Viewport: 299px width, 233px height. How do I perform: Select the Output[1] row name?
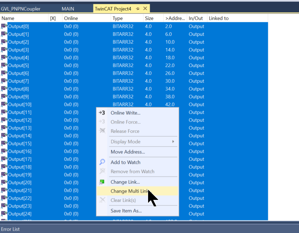[x=18, y=34]
